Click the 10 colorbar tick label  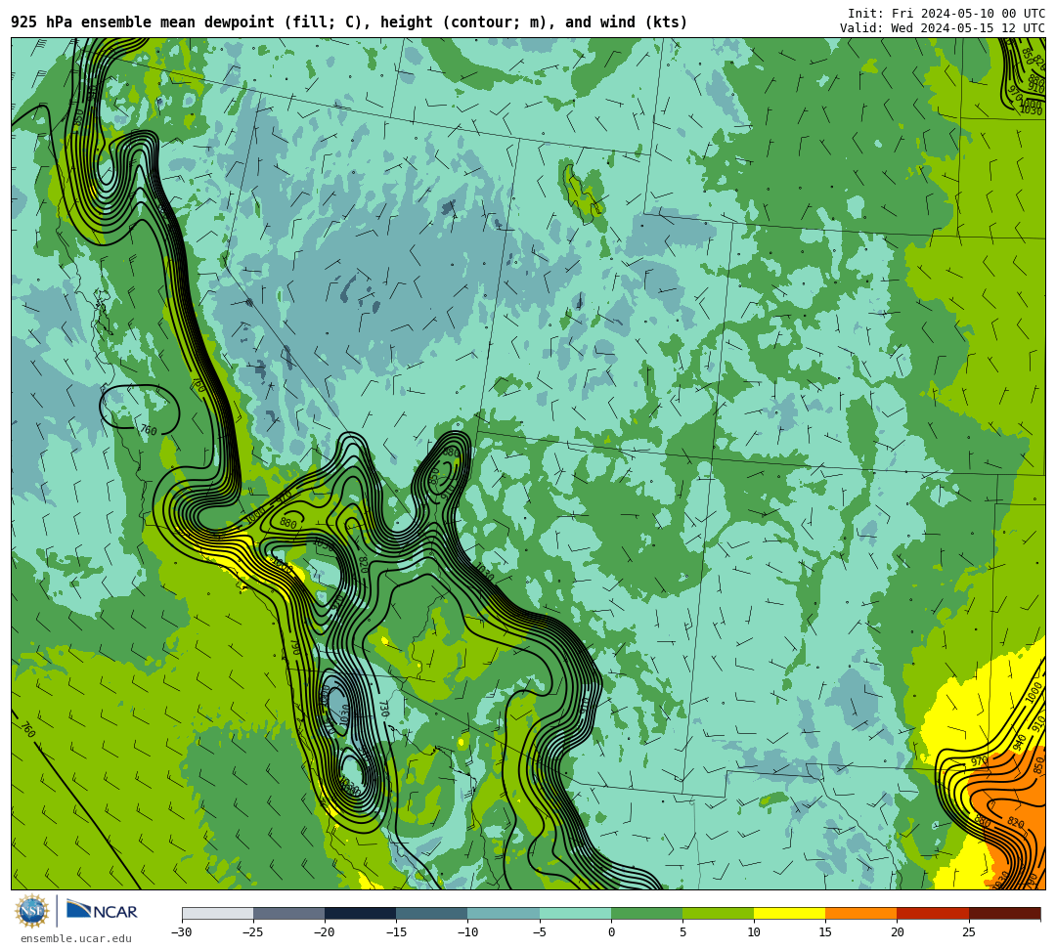pos(754,932)
